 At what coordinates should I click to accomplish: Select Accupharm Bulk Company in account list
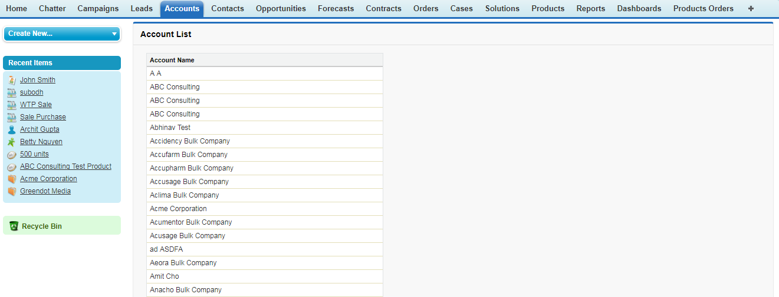point(192,168)
